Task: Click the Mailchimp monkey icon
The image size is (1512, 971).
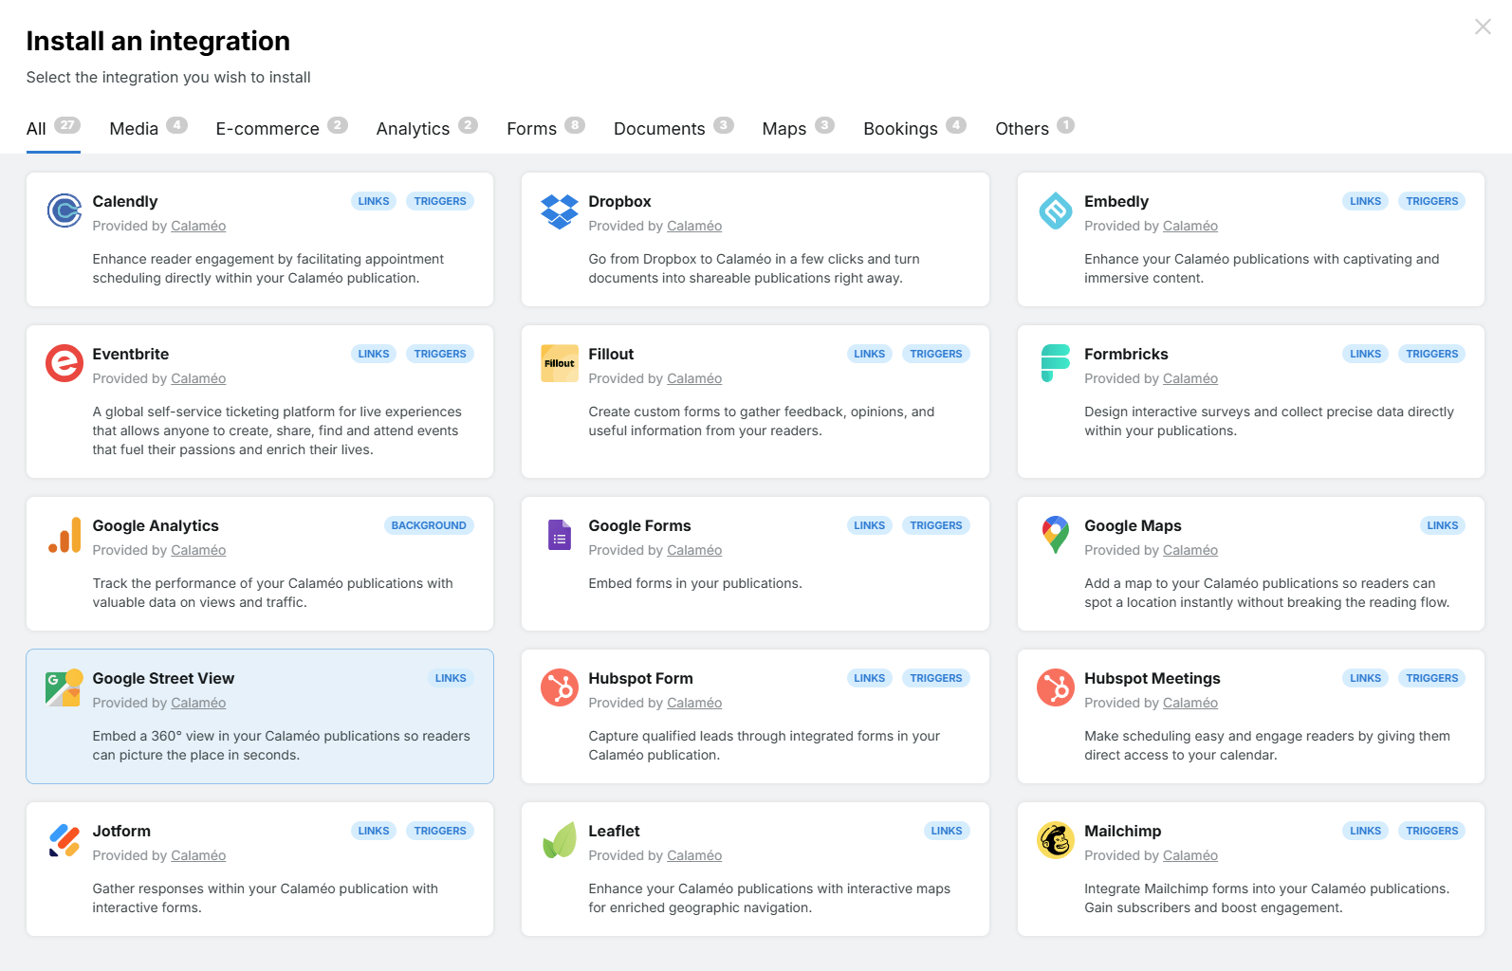Action: click(x=1056, y=840)
